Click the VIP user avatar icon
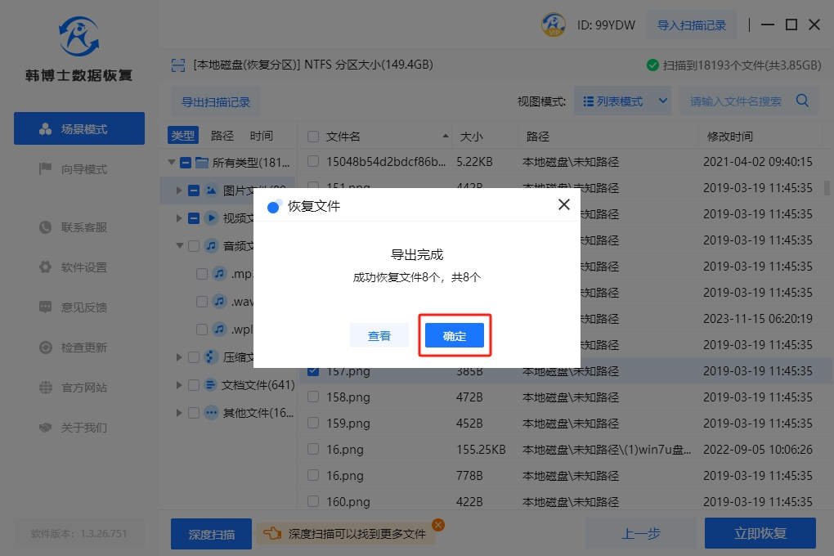The width and height of the screenshot is (834, 556). click(554, 25)
